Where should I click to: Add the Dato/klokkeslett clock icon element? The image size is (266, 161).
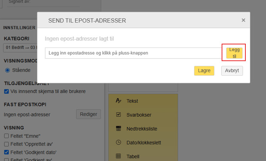point(118,142)
